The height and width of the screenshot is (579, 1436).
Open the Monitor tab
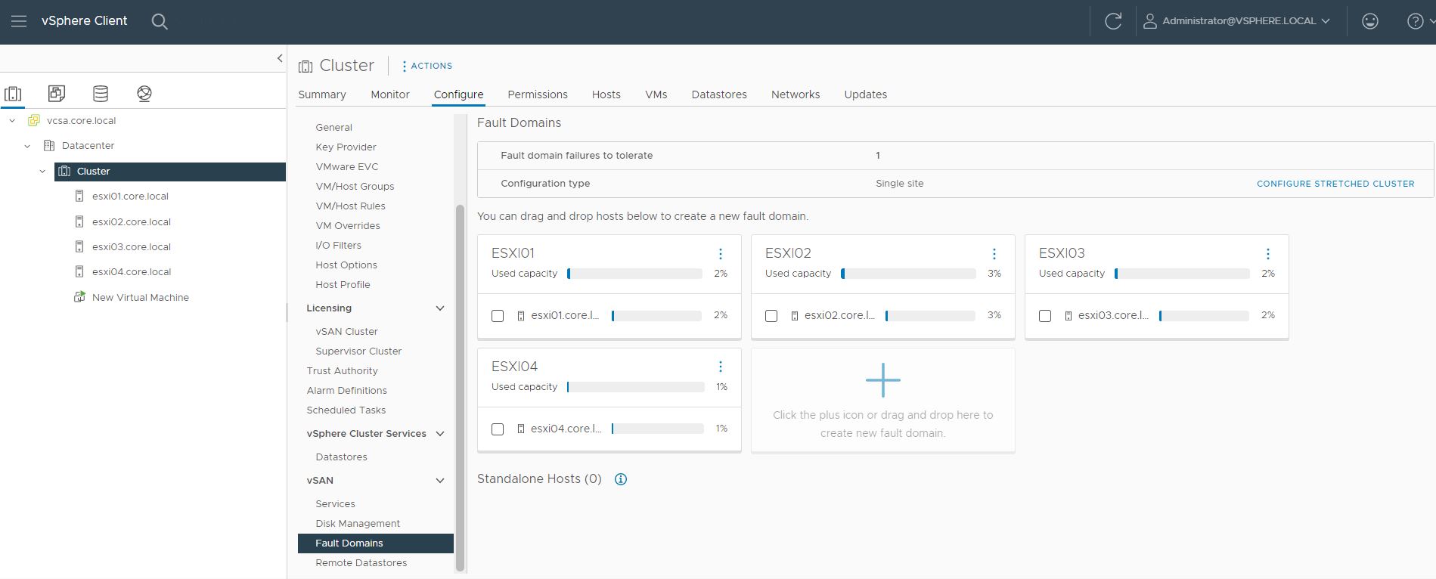pos(390,94)
